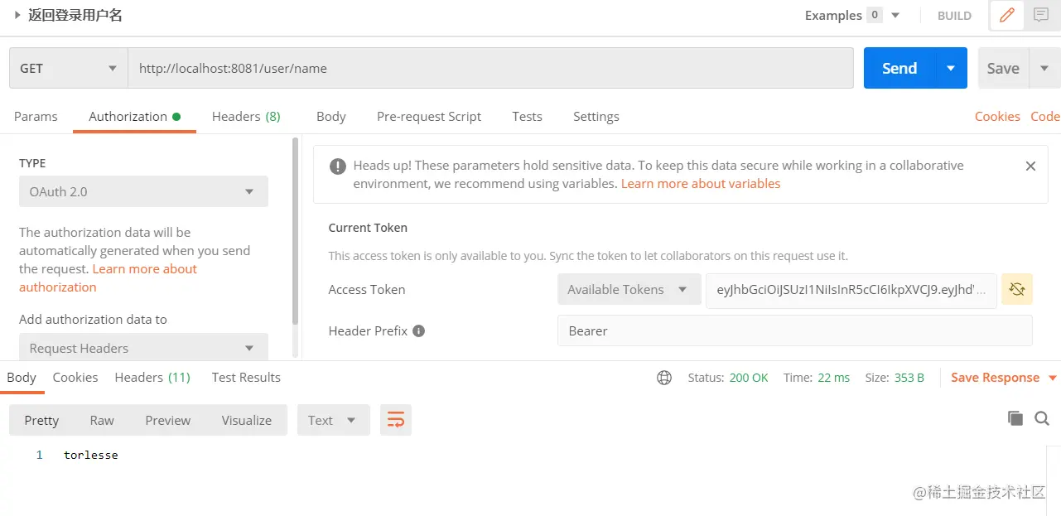Open the OAuth 2.0 type dropdown

point(143,191)
